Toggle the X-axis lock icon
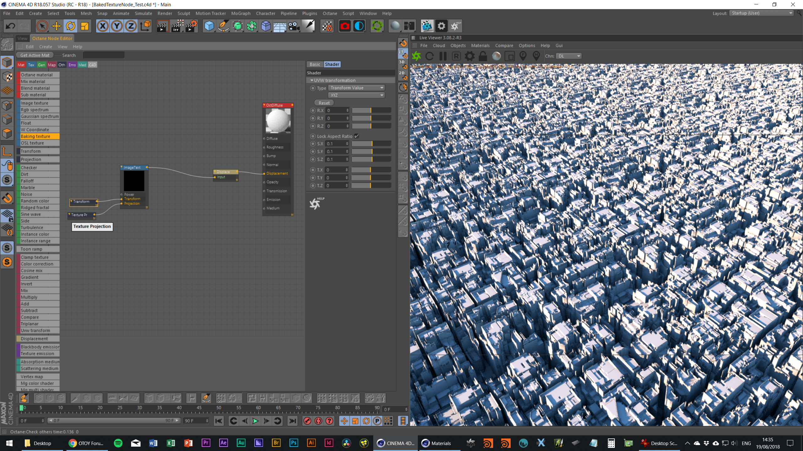This screenshot has height=451, width=803. click(x=103, y=26)
